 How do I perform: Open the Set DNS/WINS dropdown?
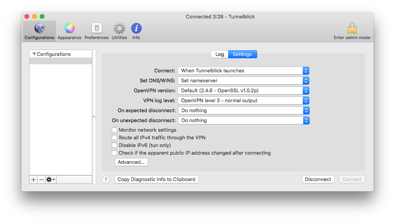coord(243,81)
